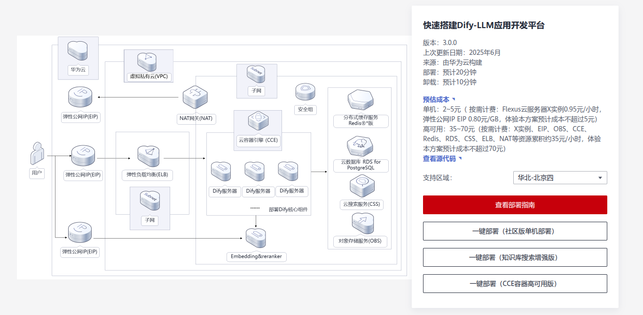
Task: Open the 支持区域 dropdown showing 华北-北京四
Action: (x=560, y=178)
